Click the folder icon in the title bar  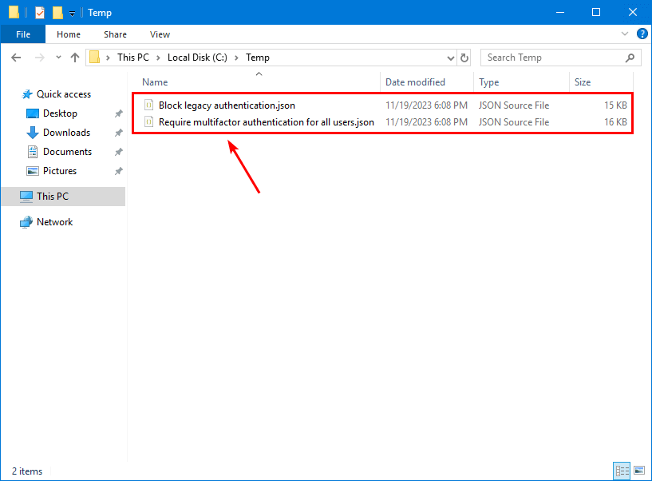[x=14, y=13]
